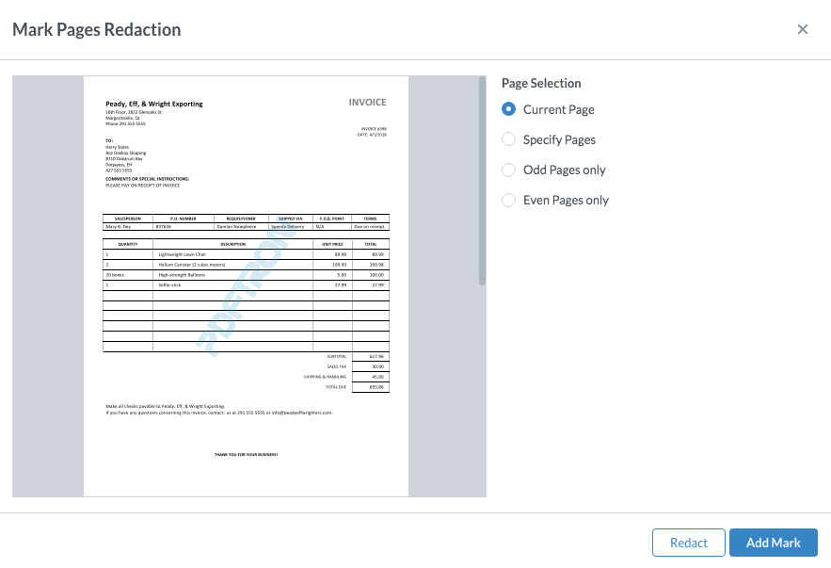Click the Peady, Eff, & Wright Exporting name

[x=152, y=104]
